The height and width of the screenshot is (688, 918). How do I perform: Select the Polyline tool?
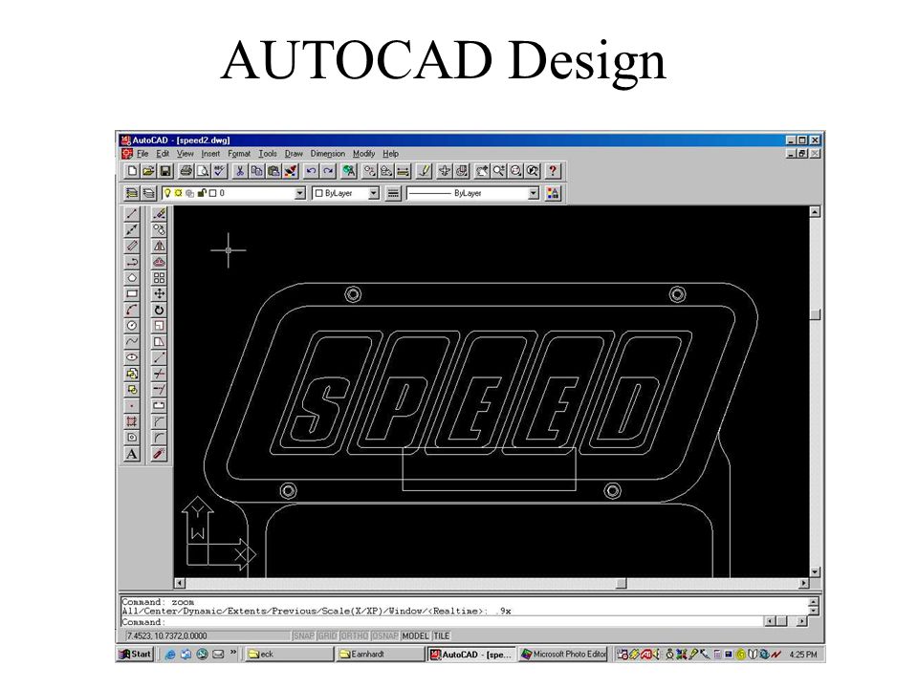click(132, 262)
